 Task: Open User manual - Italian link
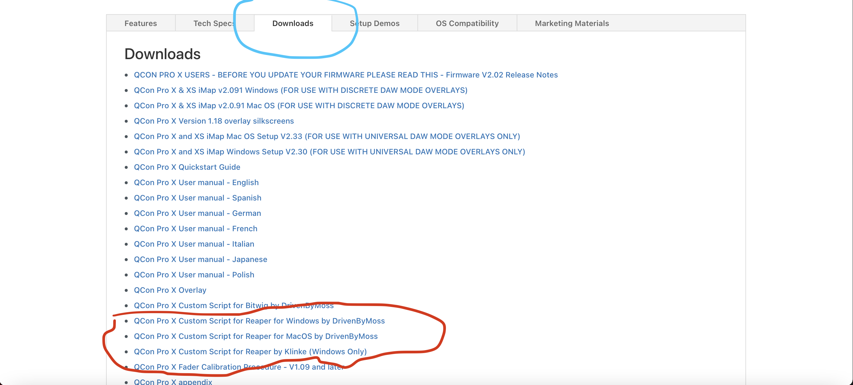[194, 244]
